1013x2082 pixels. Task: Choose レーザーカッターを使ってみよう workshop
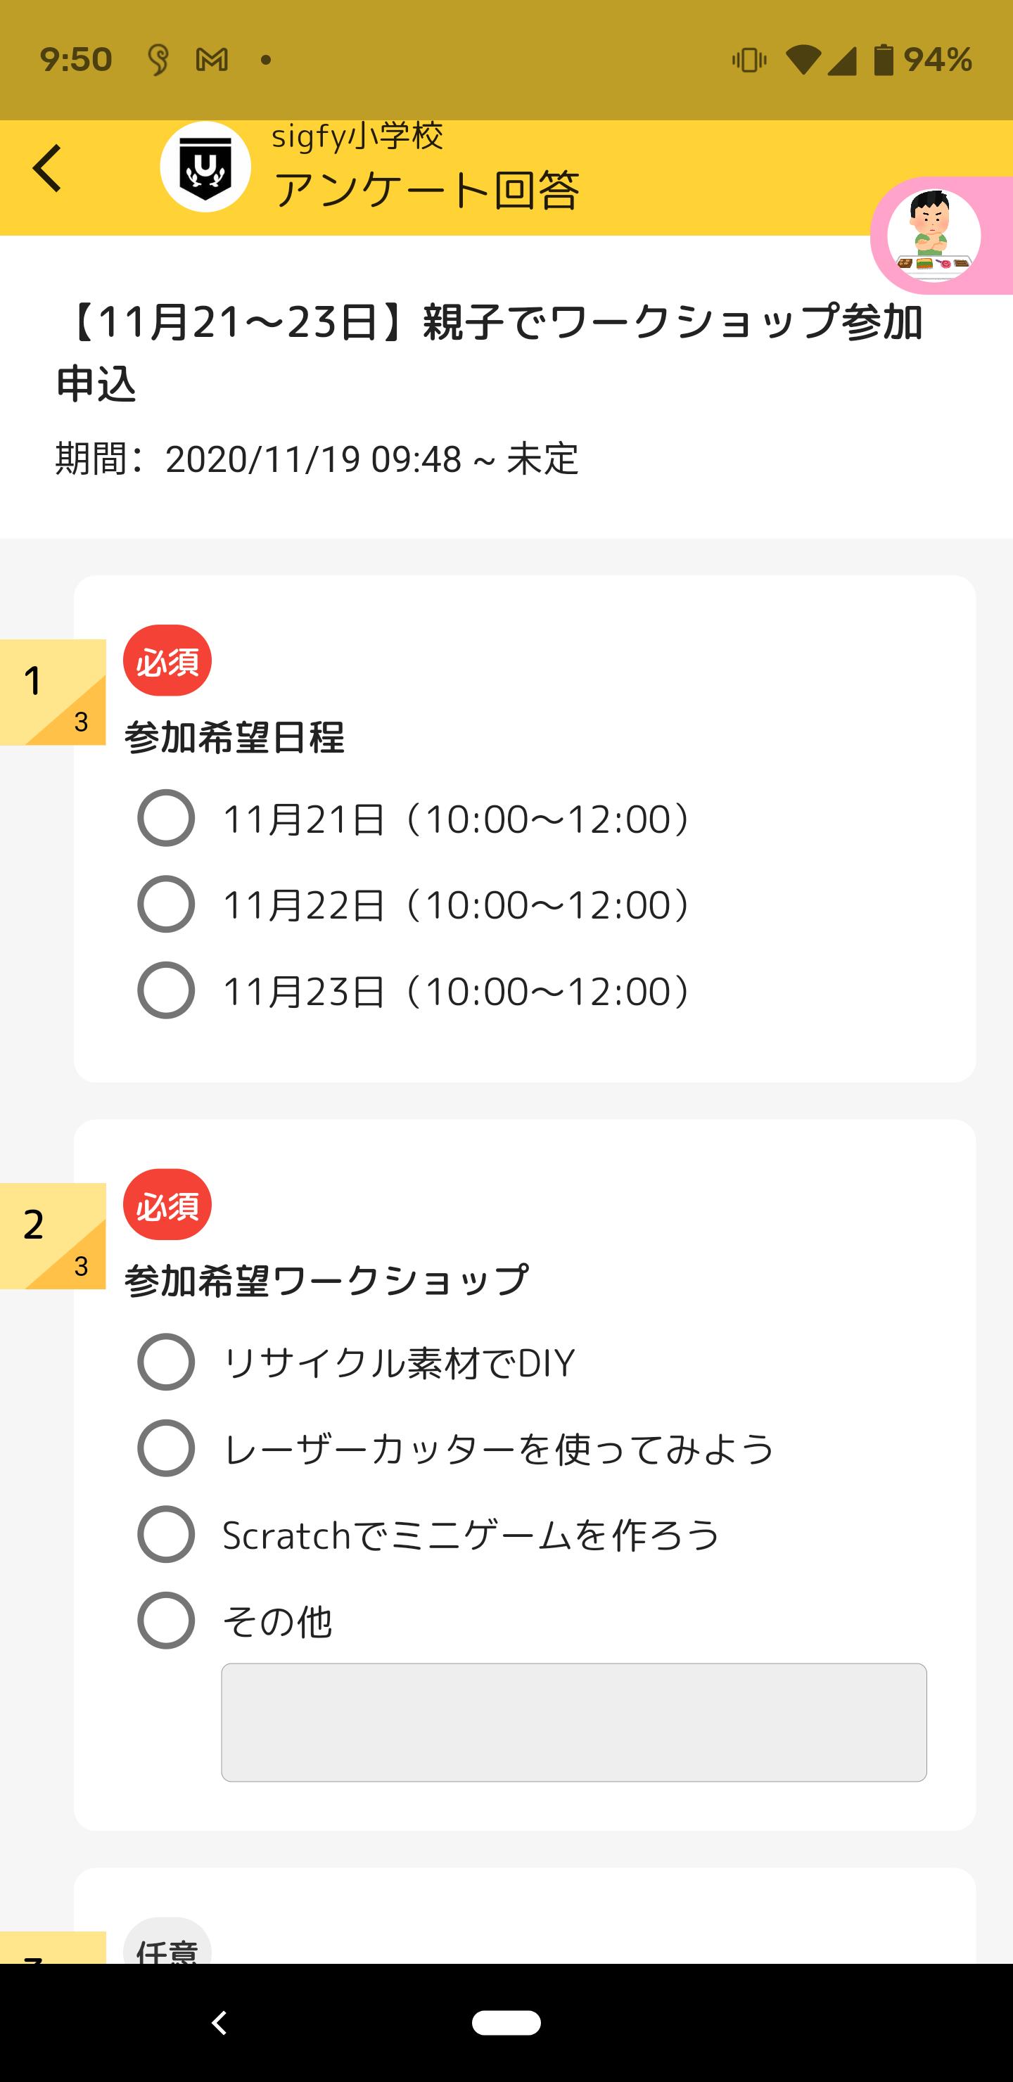(167, 1448)
